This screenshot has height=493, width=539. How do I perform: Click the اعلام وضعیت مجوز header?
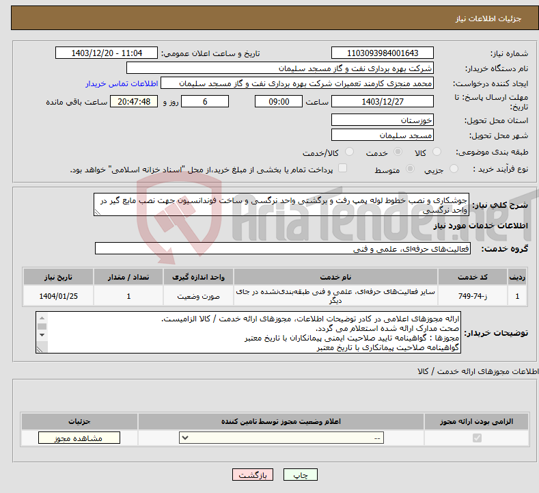click(281, 421)
